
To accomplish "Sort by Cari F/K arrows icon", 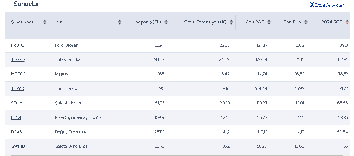I will click(306, 22).
